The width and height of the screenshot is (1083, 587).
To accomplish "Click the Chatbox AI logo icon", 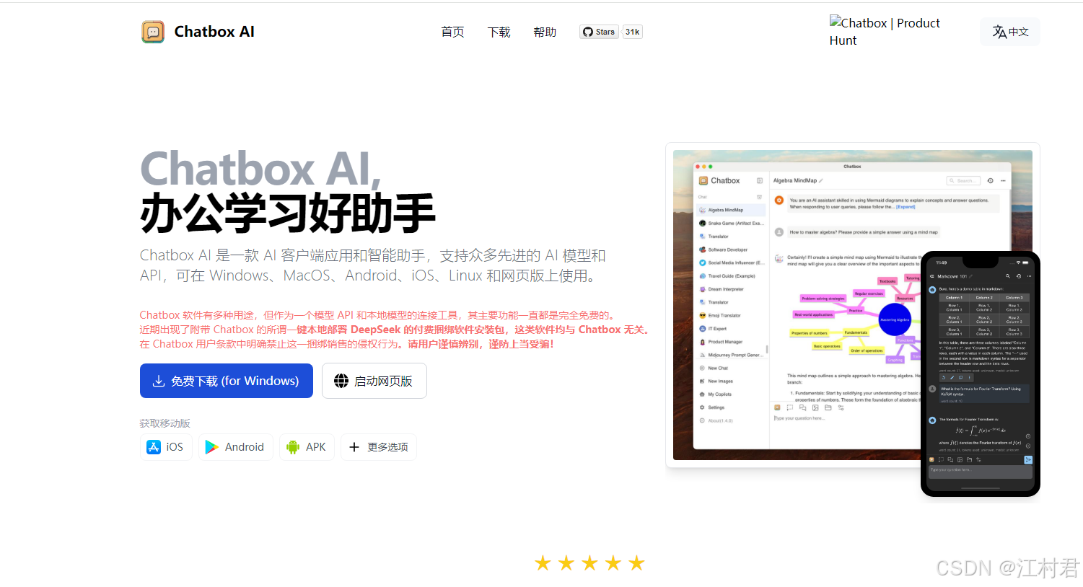I will [153, 32].
